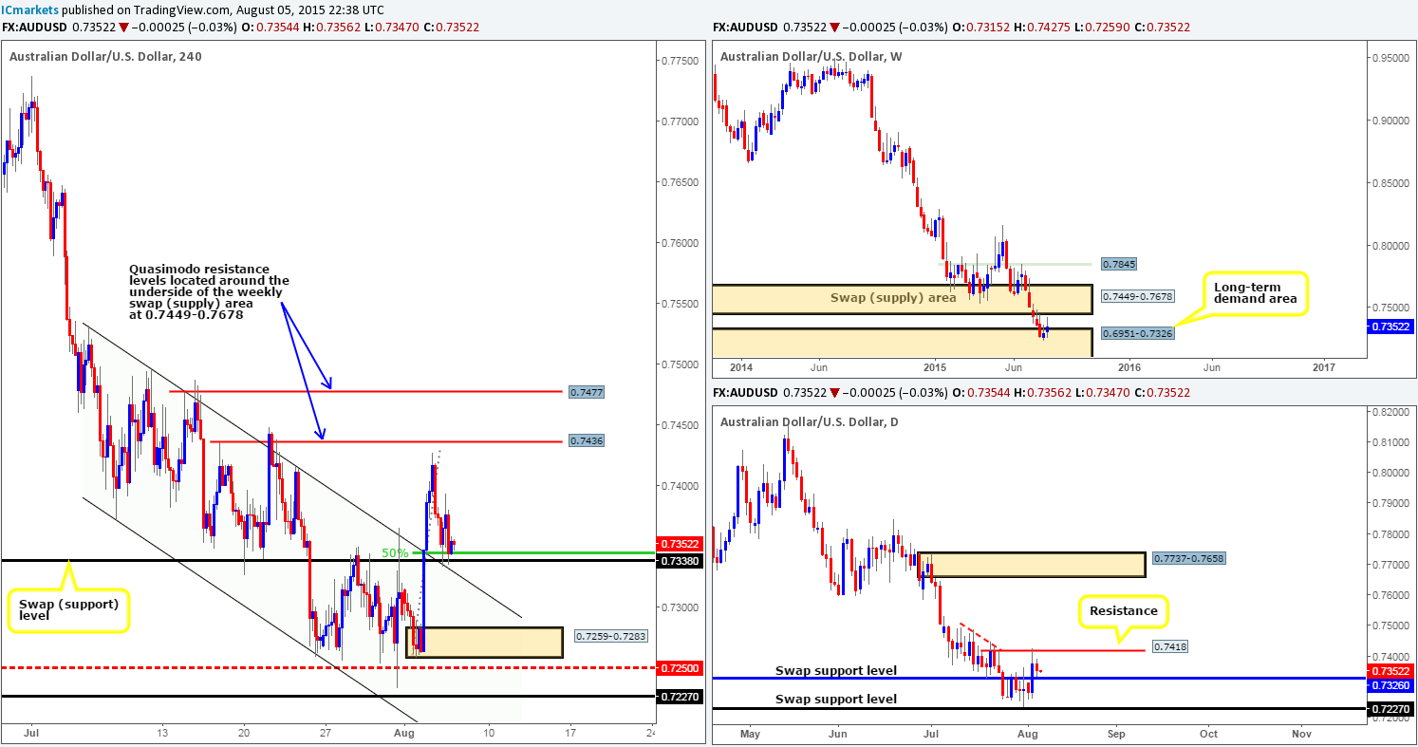Select the green 50% retracement label
Screen dimensions: 1418x747
395,552
